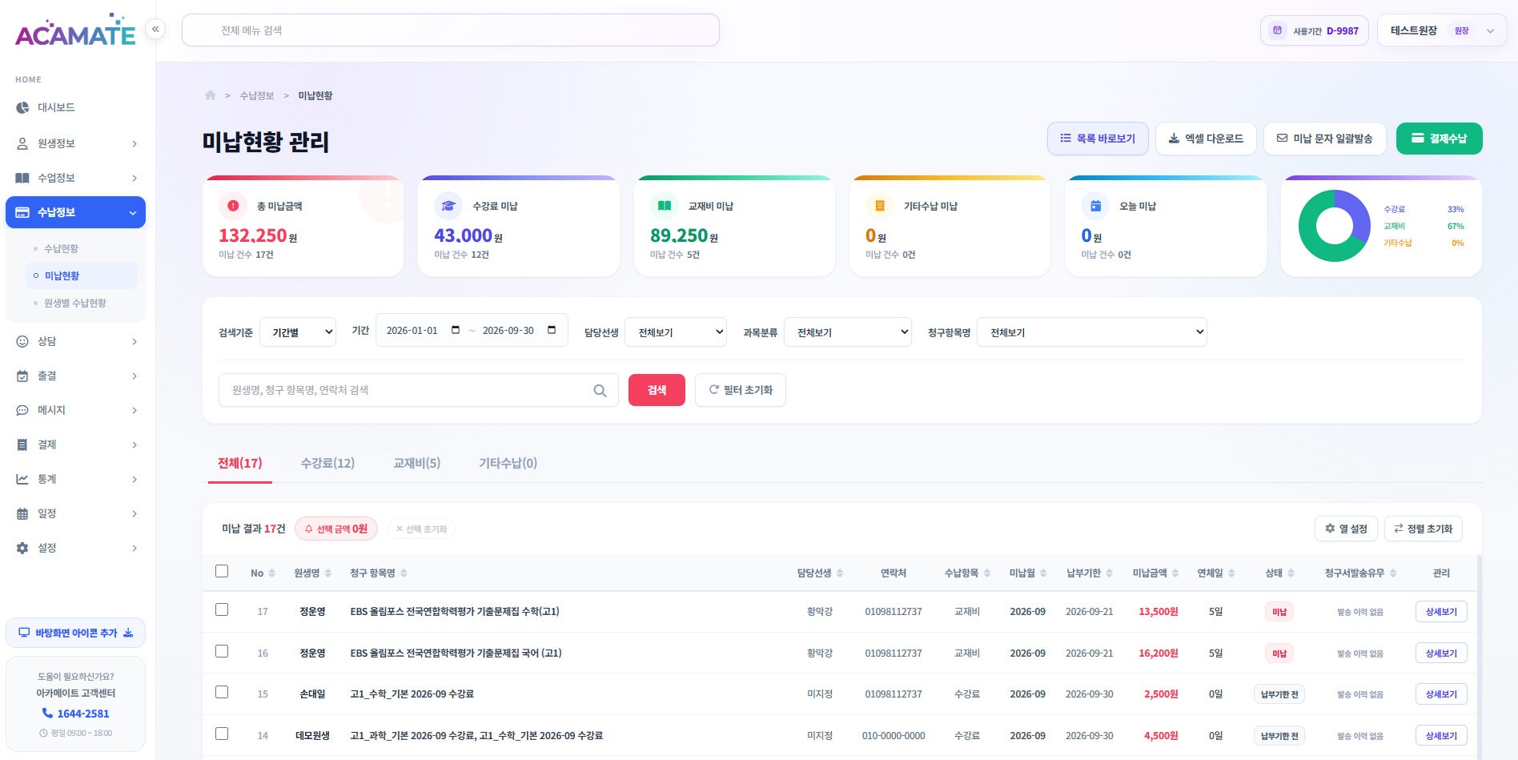The height and width of the screenshot is (760, 1518).
Task: Click the magnifier icon in the search field
Action: (x=600, y=391)
